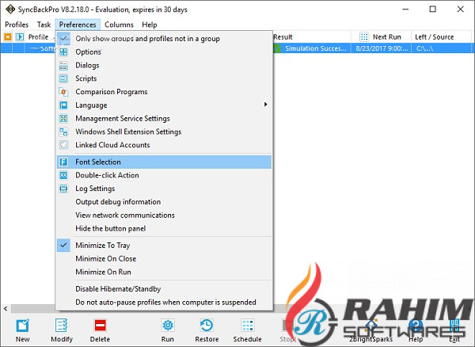Open the Options menu entry
This screenshot has width=475, height=347.
point(164,51)
